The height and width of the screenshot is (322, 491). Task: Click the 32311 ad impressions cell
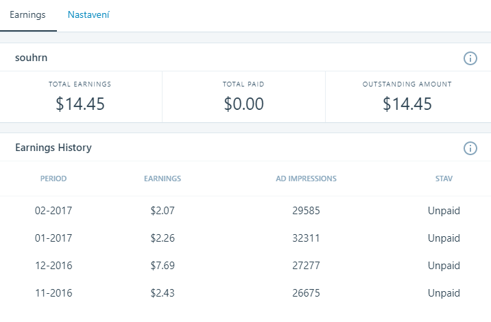pos(306,238)
